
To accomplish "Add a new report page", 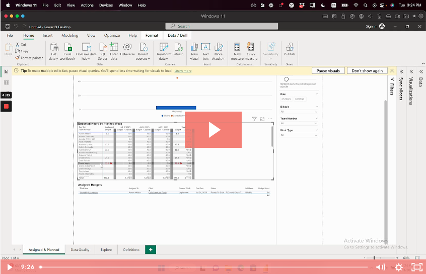I will point(151,249).
